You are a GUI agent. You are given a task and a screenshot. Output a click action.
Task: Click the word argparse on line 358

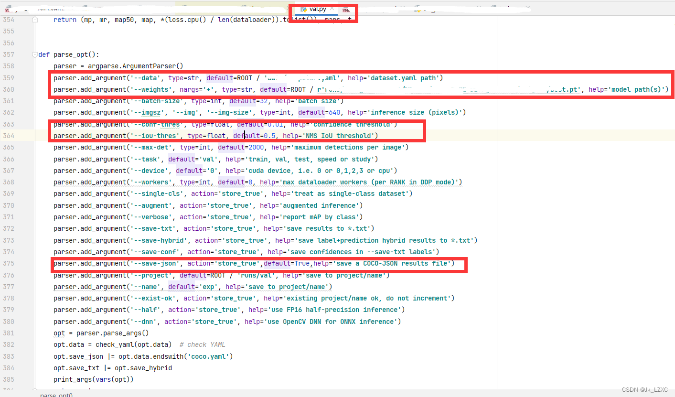point(105,66)
